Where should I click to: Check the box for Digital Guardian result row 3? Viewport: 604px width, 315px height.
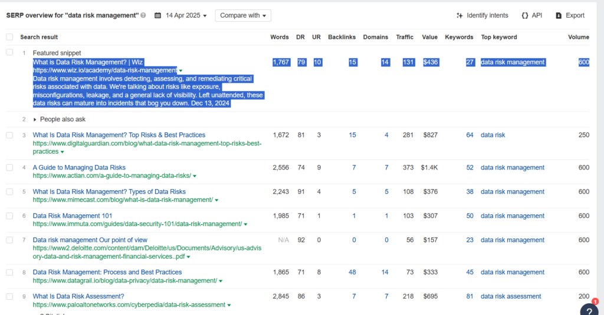(x=9, y=135)
